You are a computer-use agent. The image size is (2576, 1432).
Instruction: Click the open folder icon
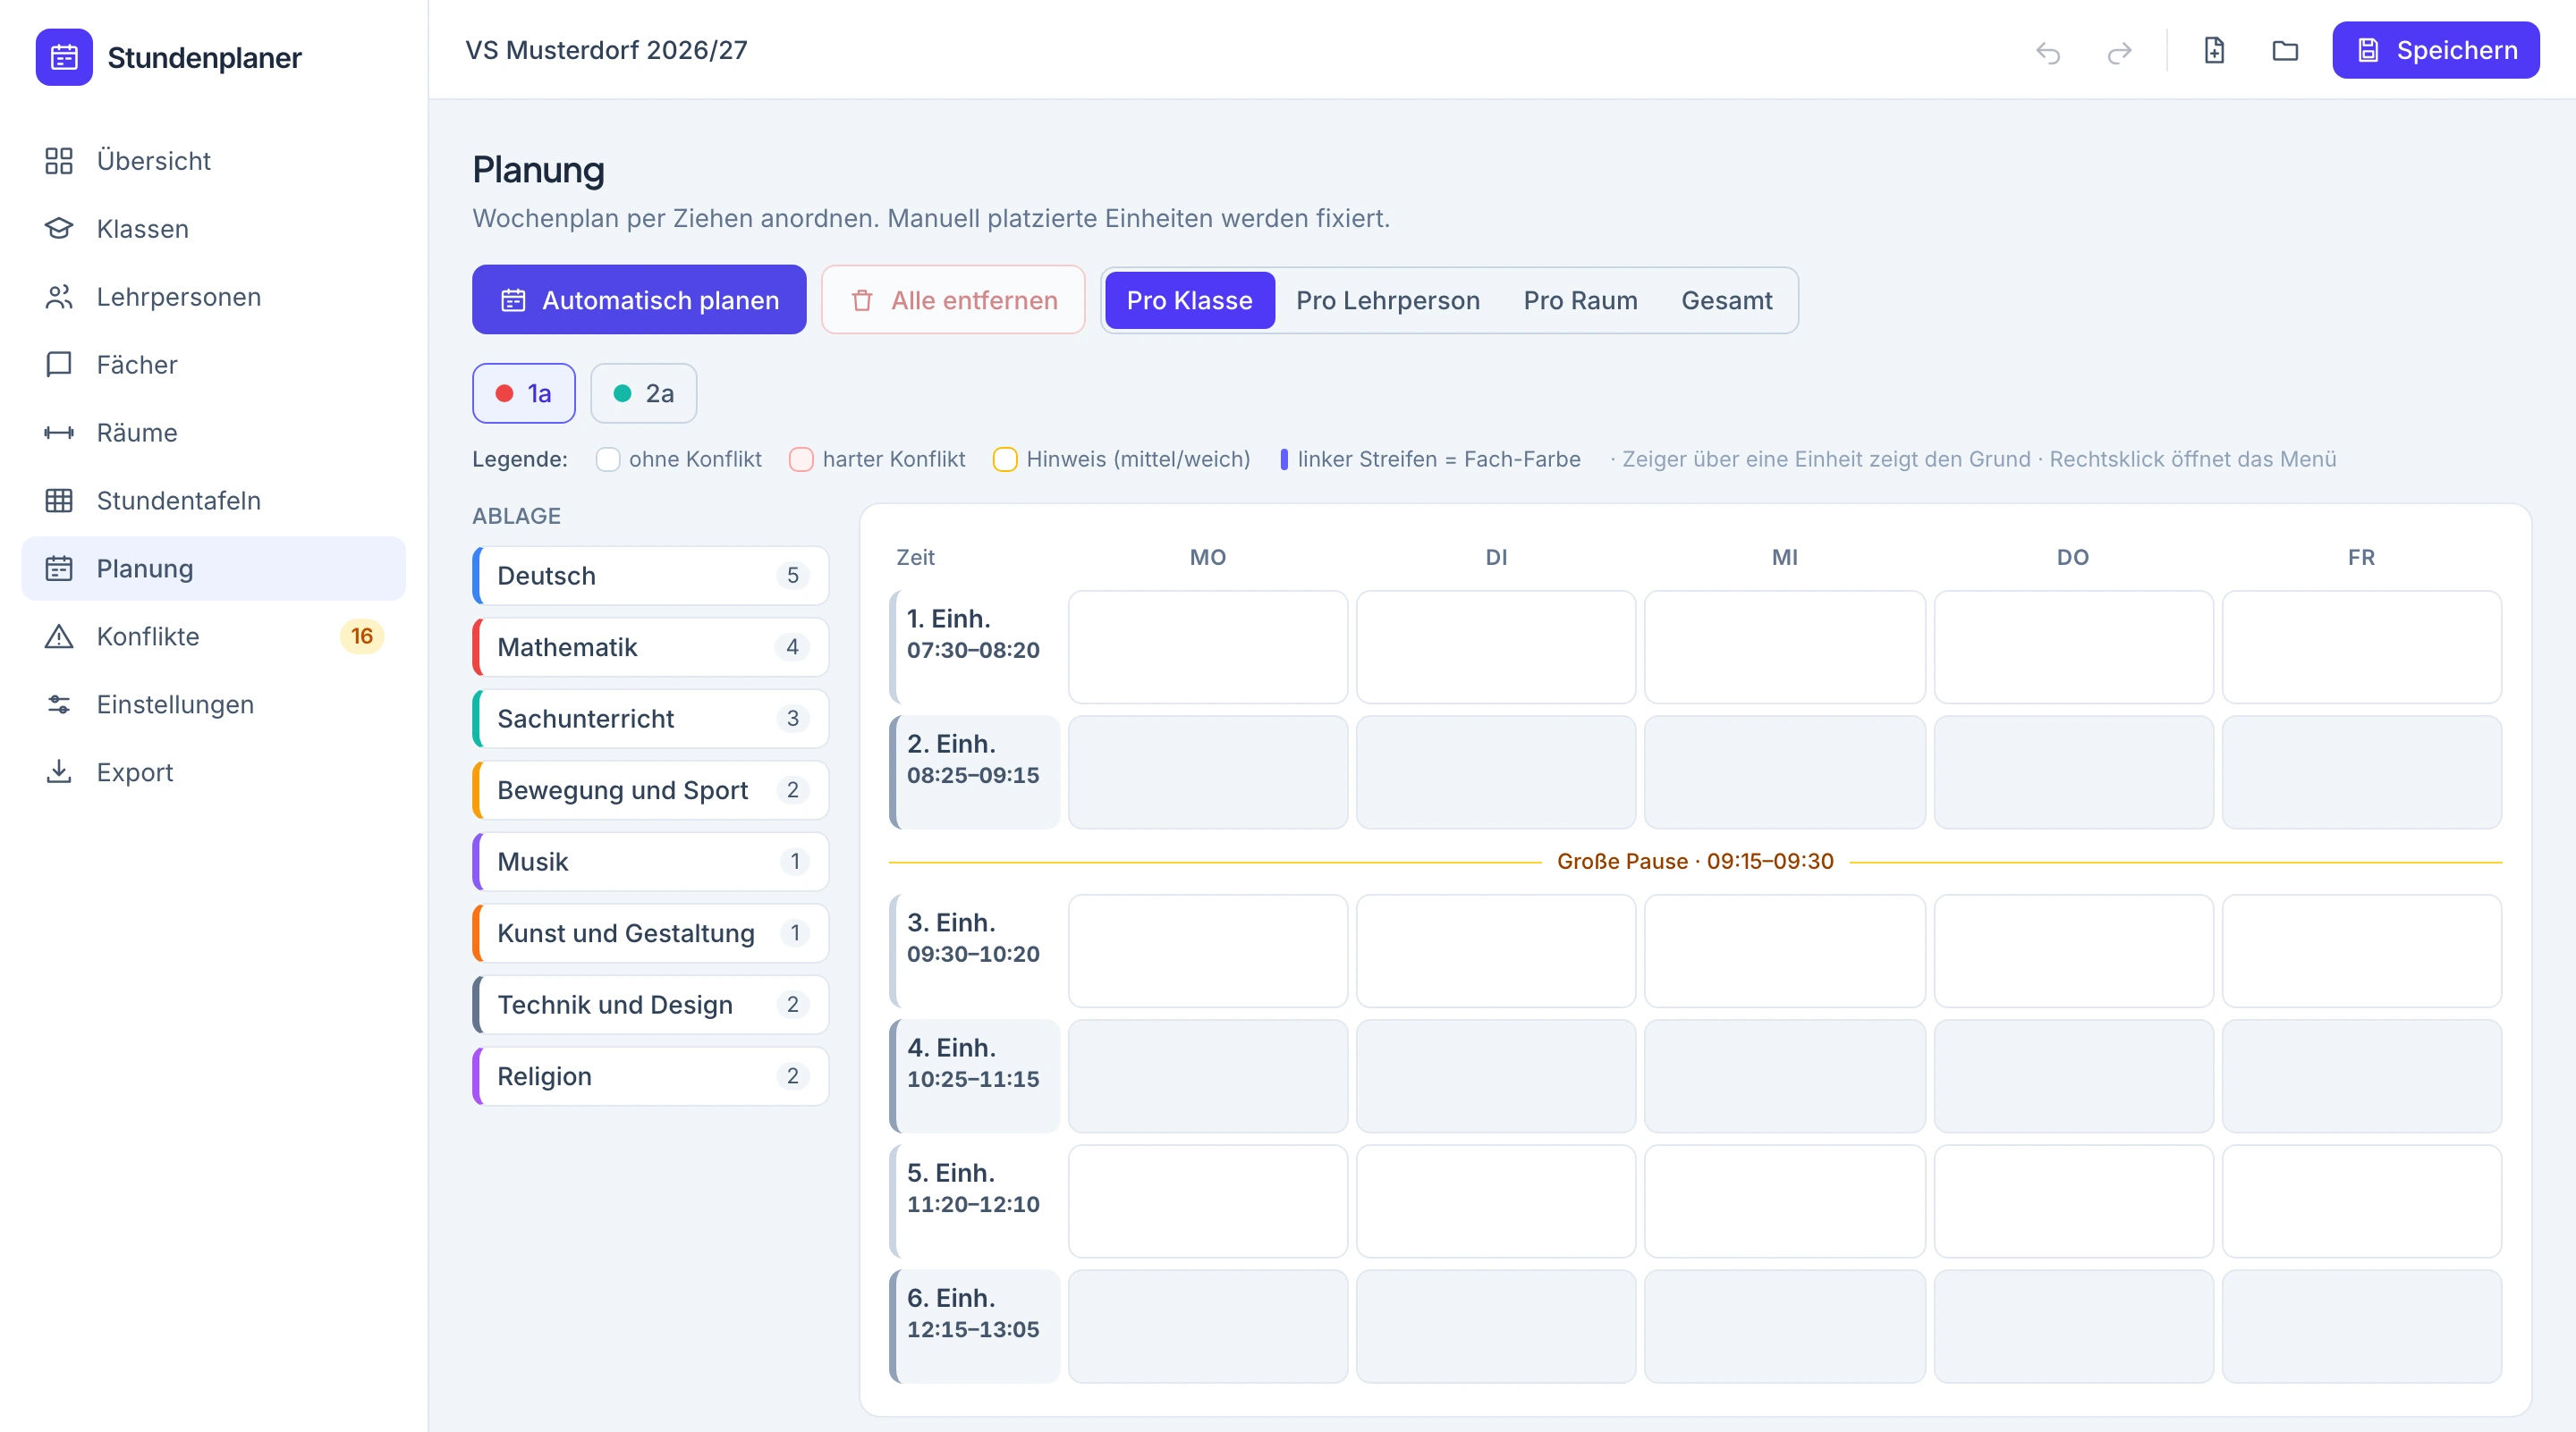click(2285, 50)
